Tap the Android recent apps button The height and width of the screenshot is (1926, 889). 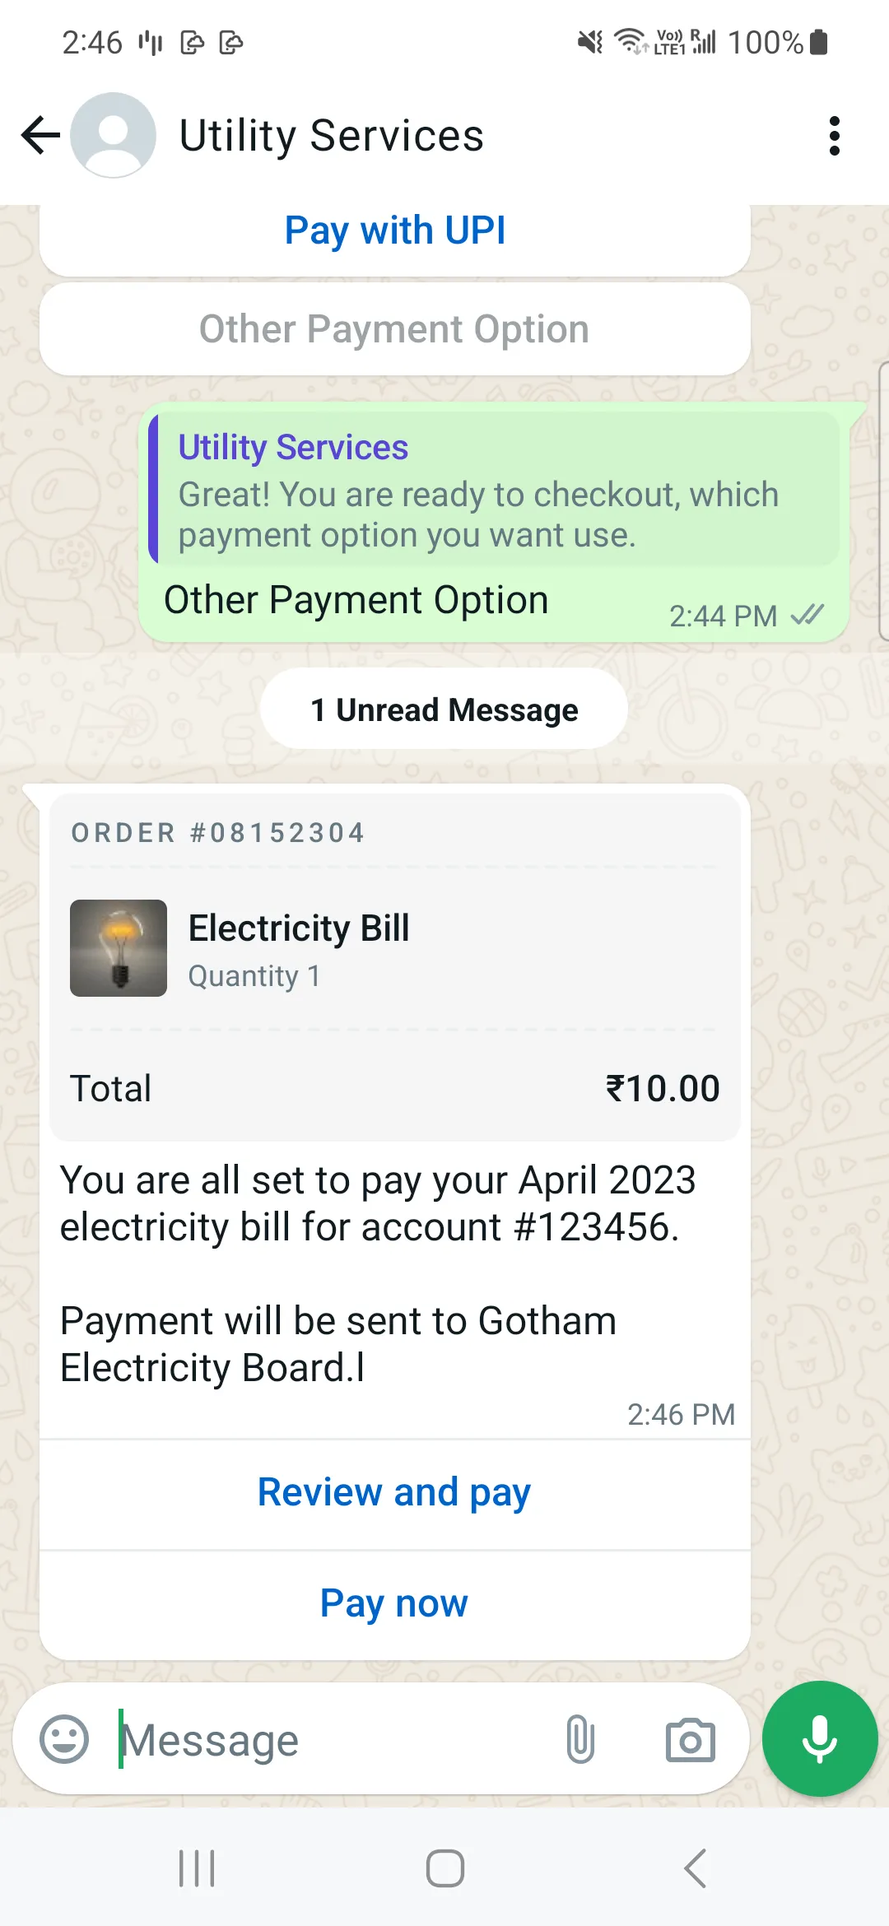coord(198,1868)
